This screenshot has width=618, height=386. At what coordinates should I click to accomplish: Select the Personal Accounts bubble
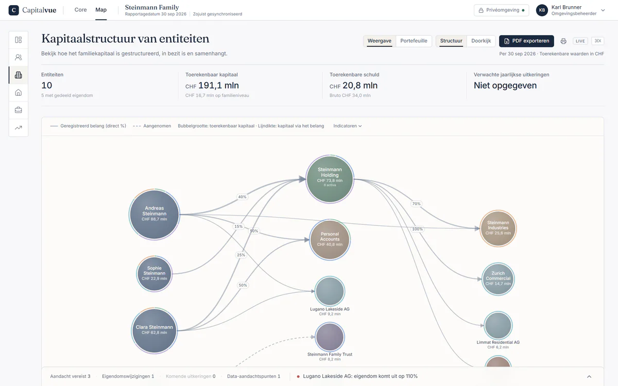(x=330, y=239)
